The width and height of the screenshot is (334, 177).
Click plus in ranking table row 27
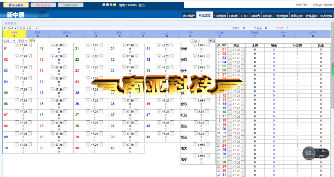click(230, 158)
